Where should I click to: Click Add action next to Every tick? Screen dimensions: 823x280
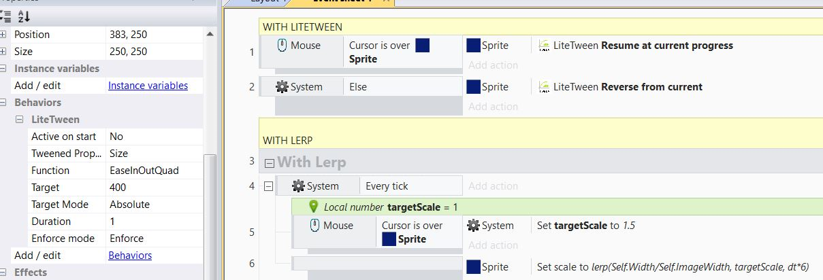point(493,186)
